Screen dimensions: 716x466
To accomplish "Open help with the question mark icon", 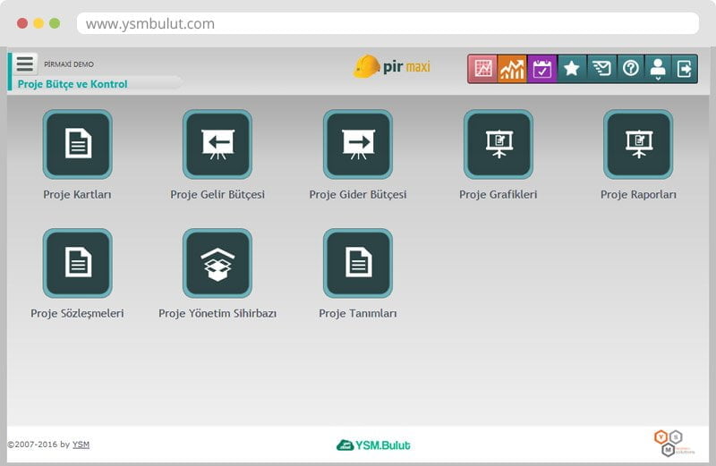I will pos(630,69).
